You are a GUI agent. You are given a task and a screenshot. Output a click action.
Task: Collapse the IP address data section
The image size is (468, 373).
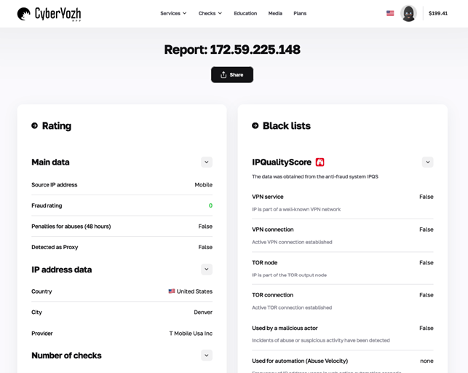pos(207,270)
